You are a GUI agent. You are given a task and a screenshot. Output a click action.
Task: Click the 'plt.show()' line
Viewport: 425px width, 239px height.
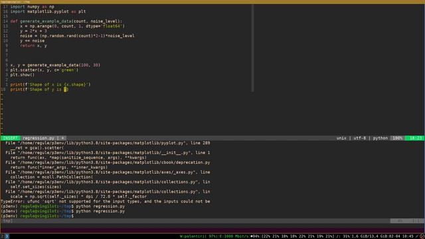[x=23, y=75]
